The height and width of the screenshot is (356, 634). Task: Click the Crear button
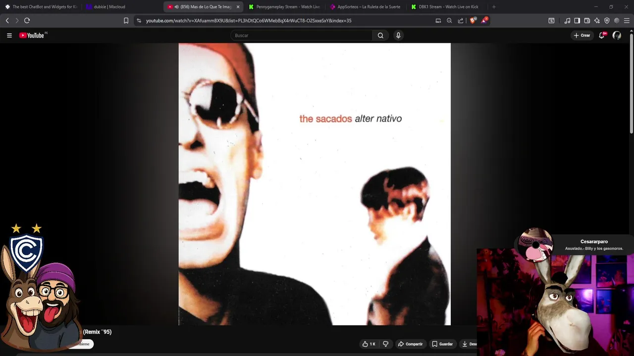[x=582, y=35]
